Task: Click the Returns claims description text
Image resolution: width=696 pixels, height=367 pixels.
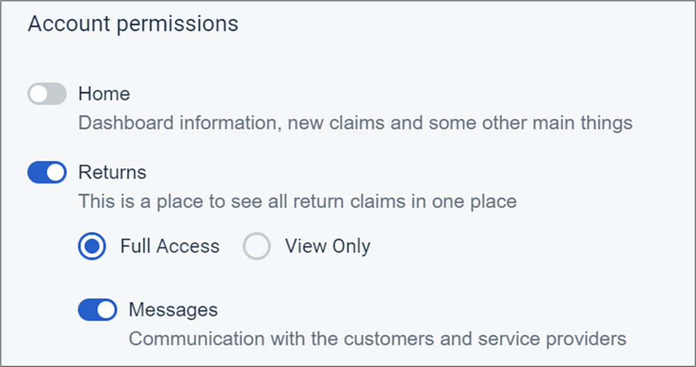Action: pos(298,201)
